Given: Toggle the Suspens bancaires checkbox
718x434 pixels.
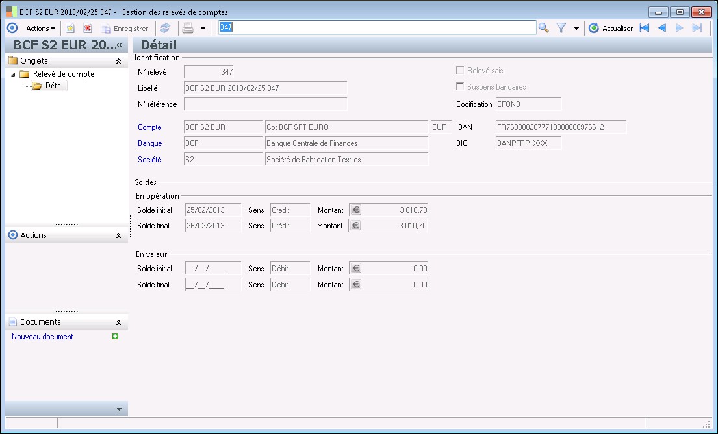Looking at the screenshot, I should pos(460,87).
